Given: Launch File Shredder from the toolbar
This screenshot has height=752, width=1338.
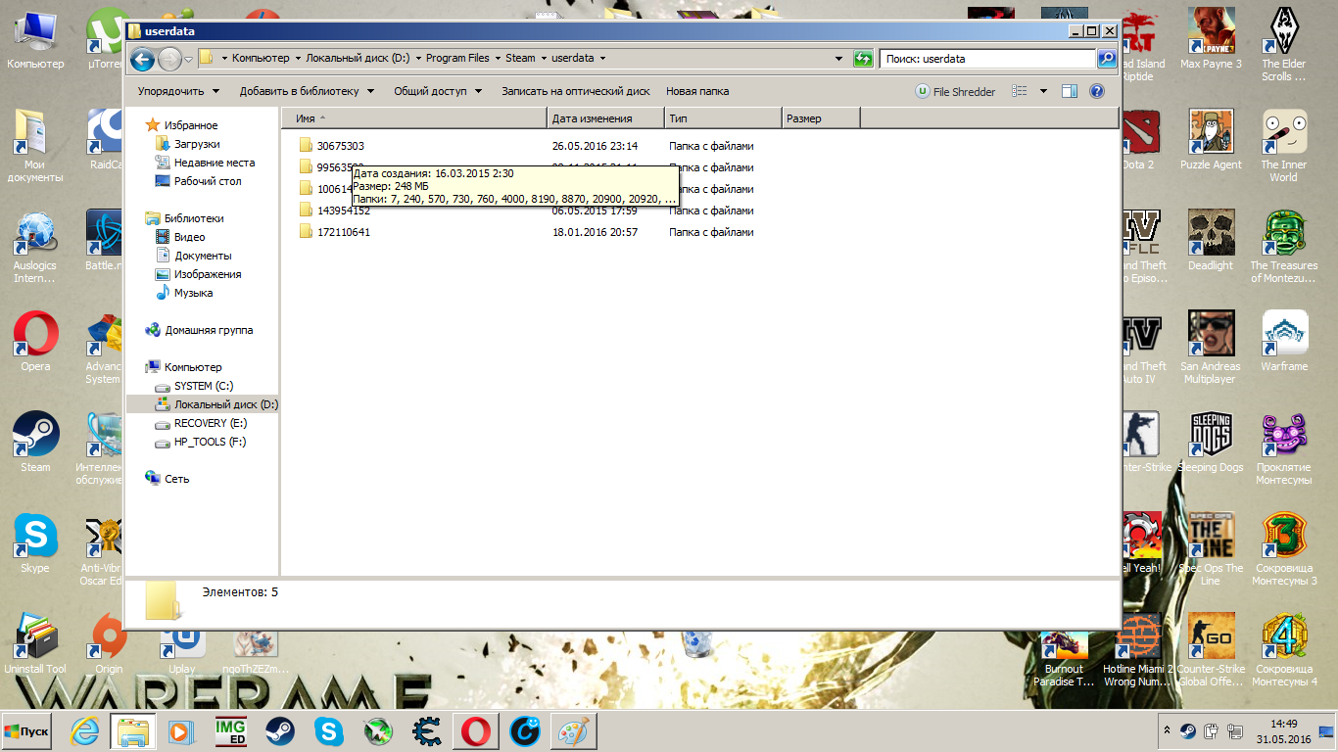Looking at the screenshot, I should click(x=955, y=91).
